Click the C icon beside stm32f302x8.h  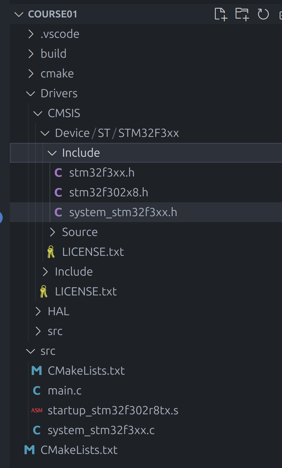pyautogui.click(x=58, y=192)
